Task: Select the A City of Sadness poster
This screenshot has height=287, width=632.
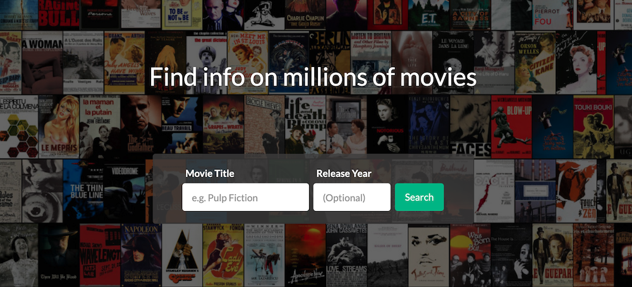Action: [x=470, y=15]
